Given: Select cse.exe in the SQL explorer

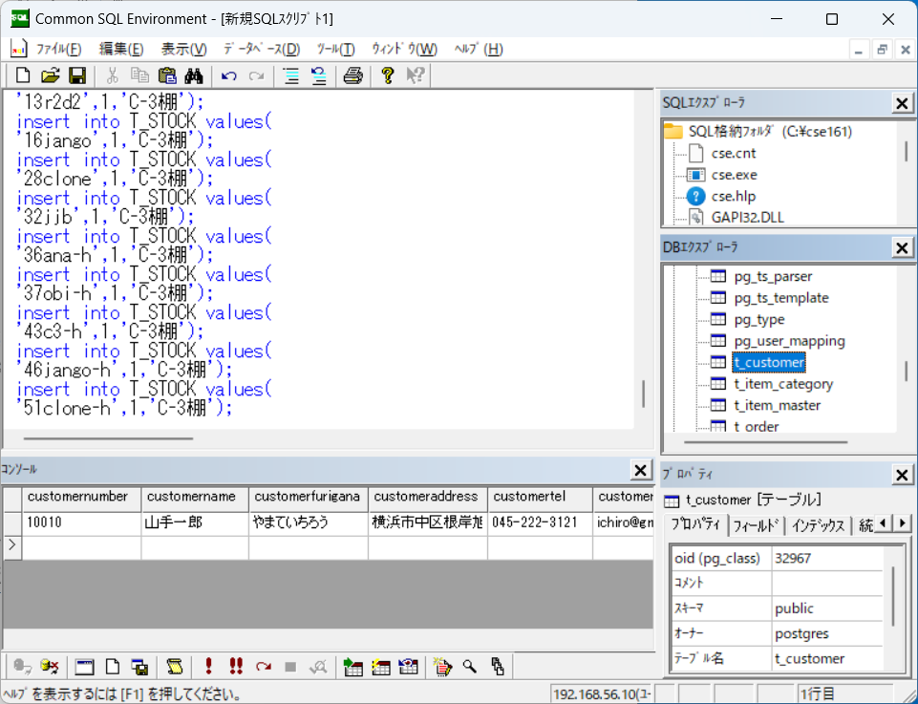Looking at the screenshot, I should tap(734, 175).
